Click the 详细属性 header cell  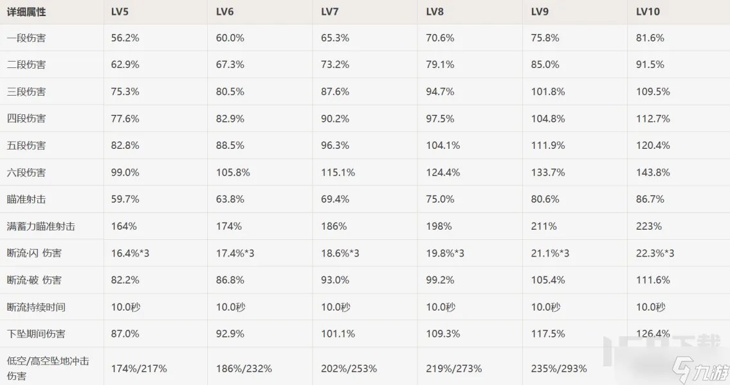point(26,12)
